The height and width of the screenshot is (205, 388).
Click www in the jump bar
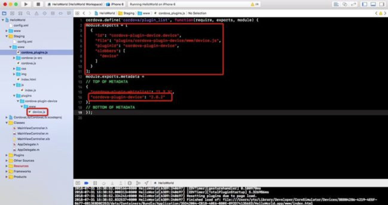pos(144,13)
